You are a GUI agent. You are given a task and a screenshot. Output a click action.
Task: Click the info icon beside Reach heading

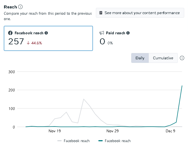coord(20,7)
